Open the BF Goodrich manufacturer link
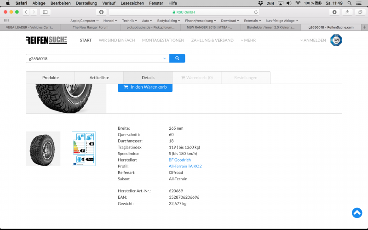The height and width of the screenshot is (230, 368). pyautogui.click(x=180, y=160)
